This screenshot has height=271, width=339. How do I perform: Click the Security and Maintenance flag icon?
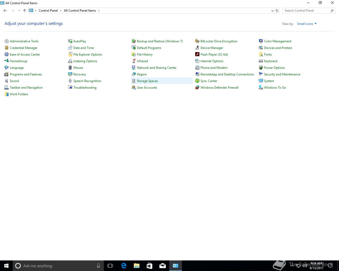[x=261, y=74]
